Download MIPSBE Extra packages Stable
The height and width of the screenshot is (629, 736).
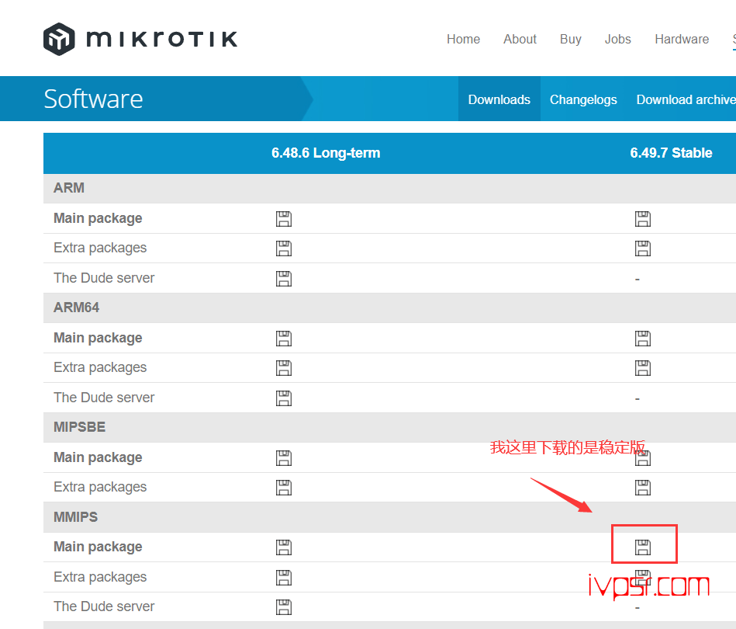pos(643,488)
